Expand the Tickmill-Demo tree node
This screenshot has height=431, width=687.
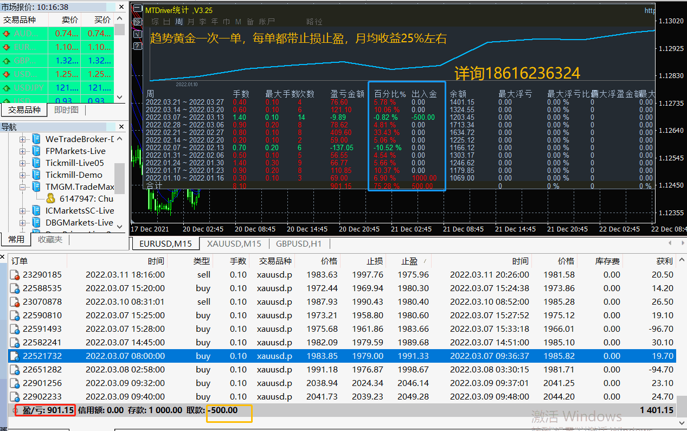point(23,175)
